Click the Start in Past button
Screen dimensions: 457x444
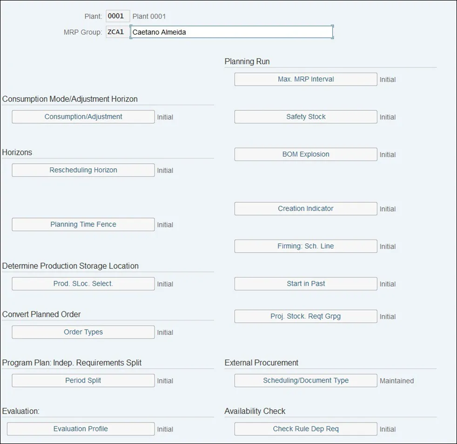coord(305,284)
